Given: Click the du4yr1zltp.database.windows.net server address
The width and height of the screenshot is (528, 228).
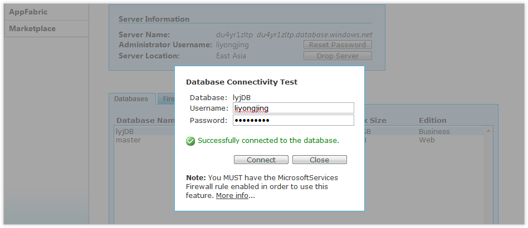Looking at the screenshot, I should click(x=315, y=34).
